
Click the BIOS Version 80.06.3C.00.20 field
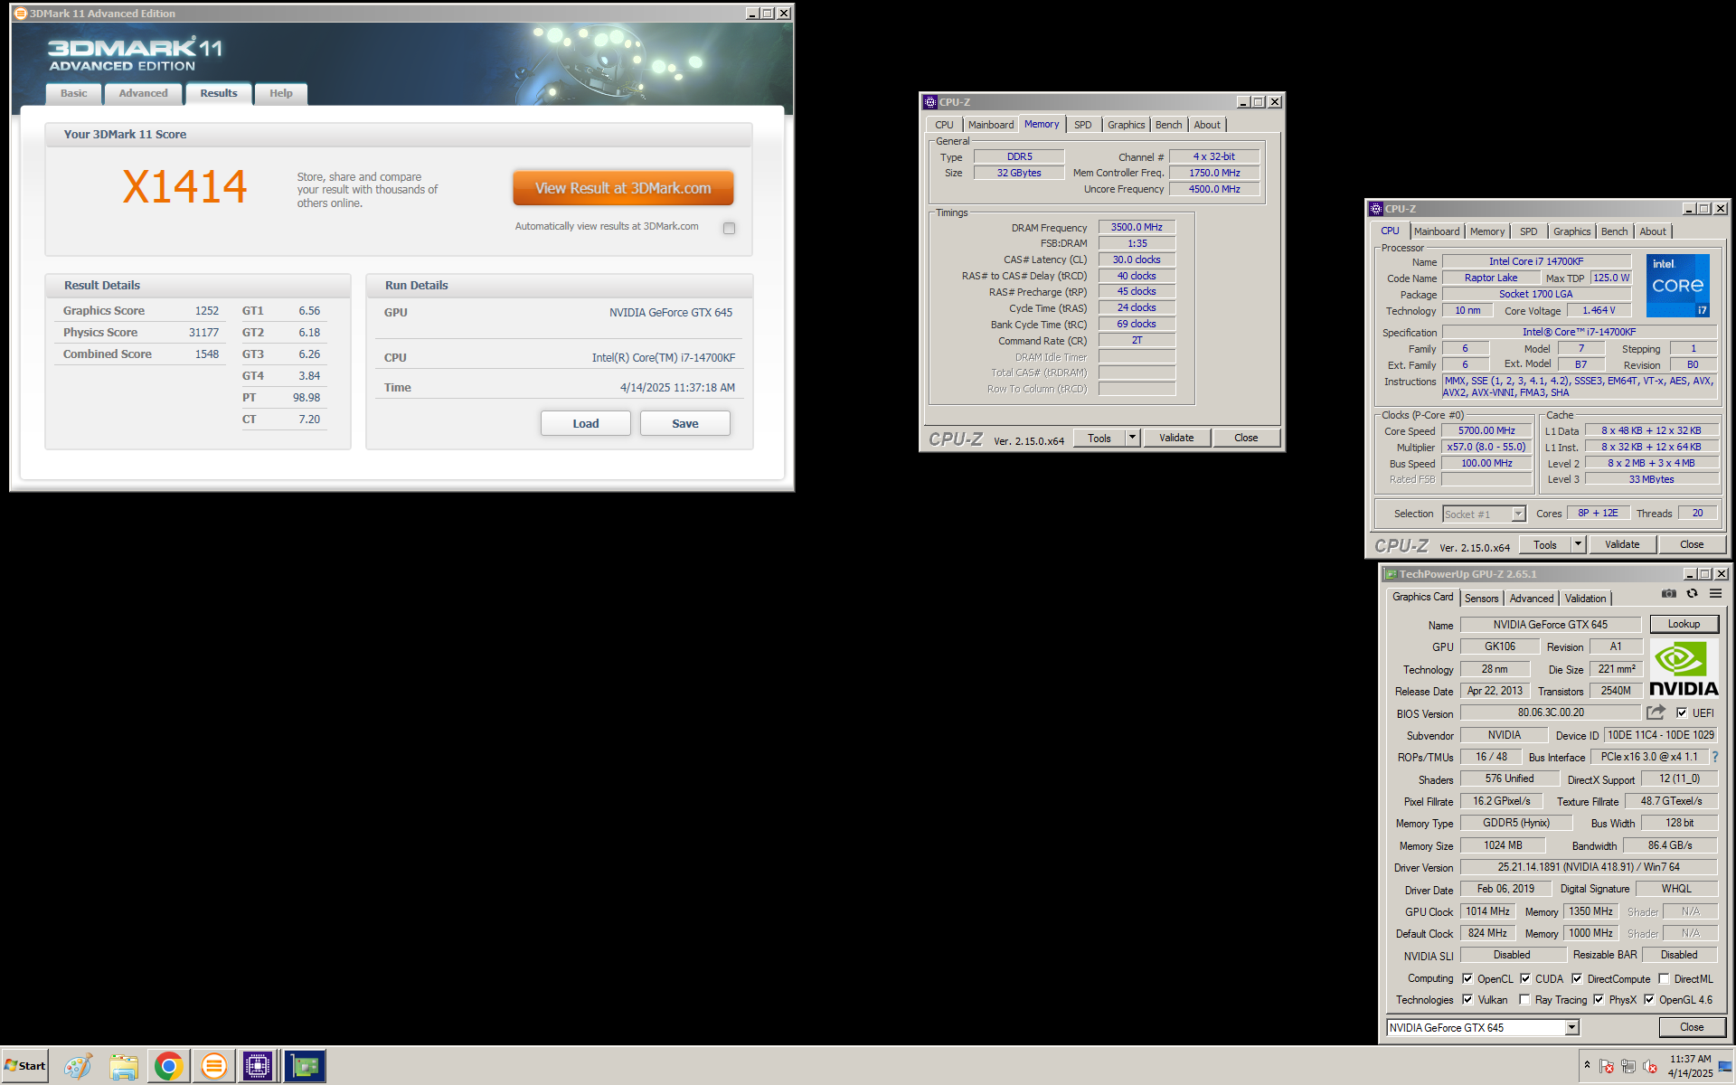click(1551, 712)
